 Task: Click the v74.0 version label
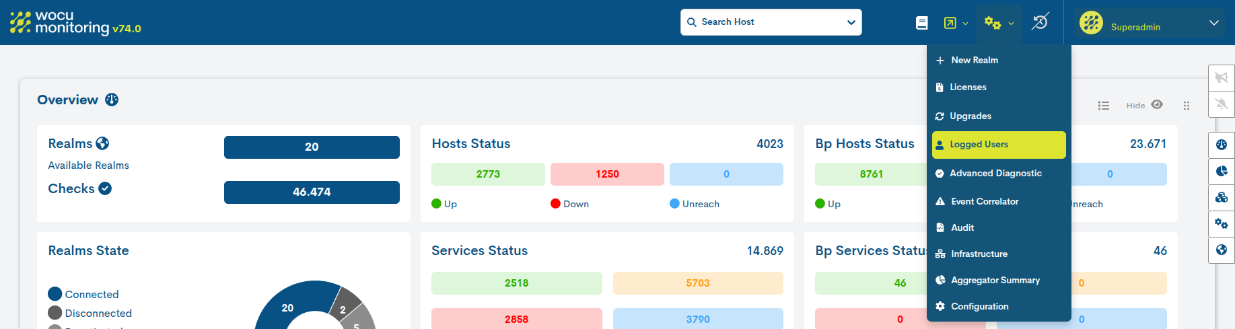click(x=127, y=29)
